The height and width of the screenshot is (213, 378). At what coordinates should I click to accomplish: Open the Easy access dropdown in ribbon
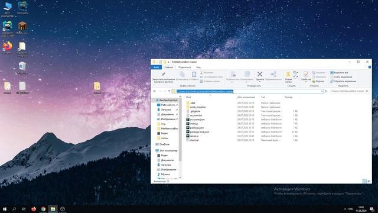click(x=295, y=77)
